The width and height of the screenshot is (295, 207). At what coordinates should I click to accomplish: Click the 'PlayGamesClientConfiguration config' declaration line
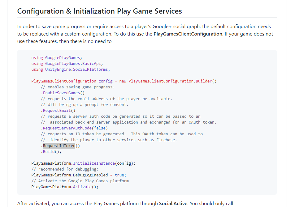pyautogui.click(x=124, y=81)
